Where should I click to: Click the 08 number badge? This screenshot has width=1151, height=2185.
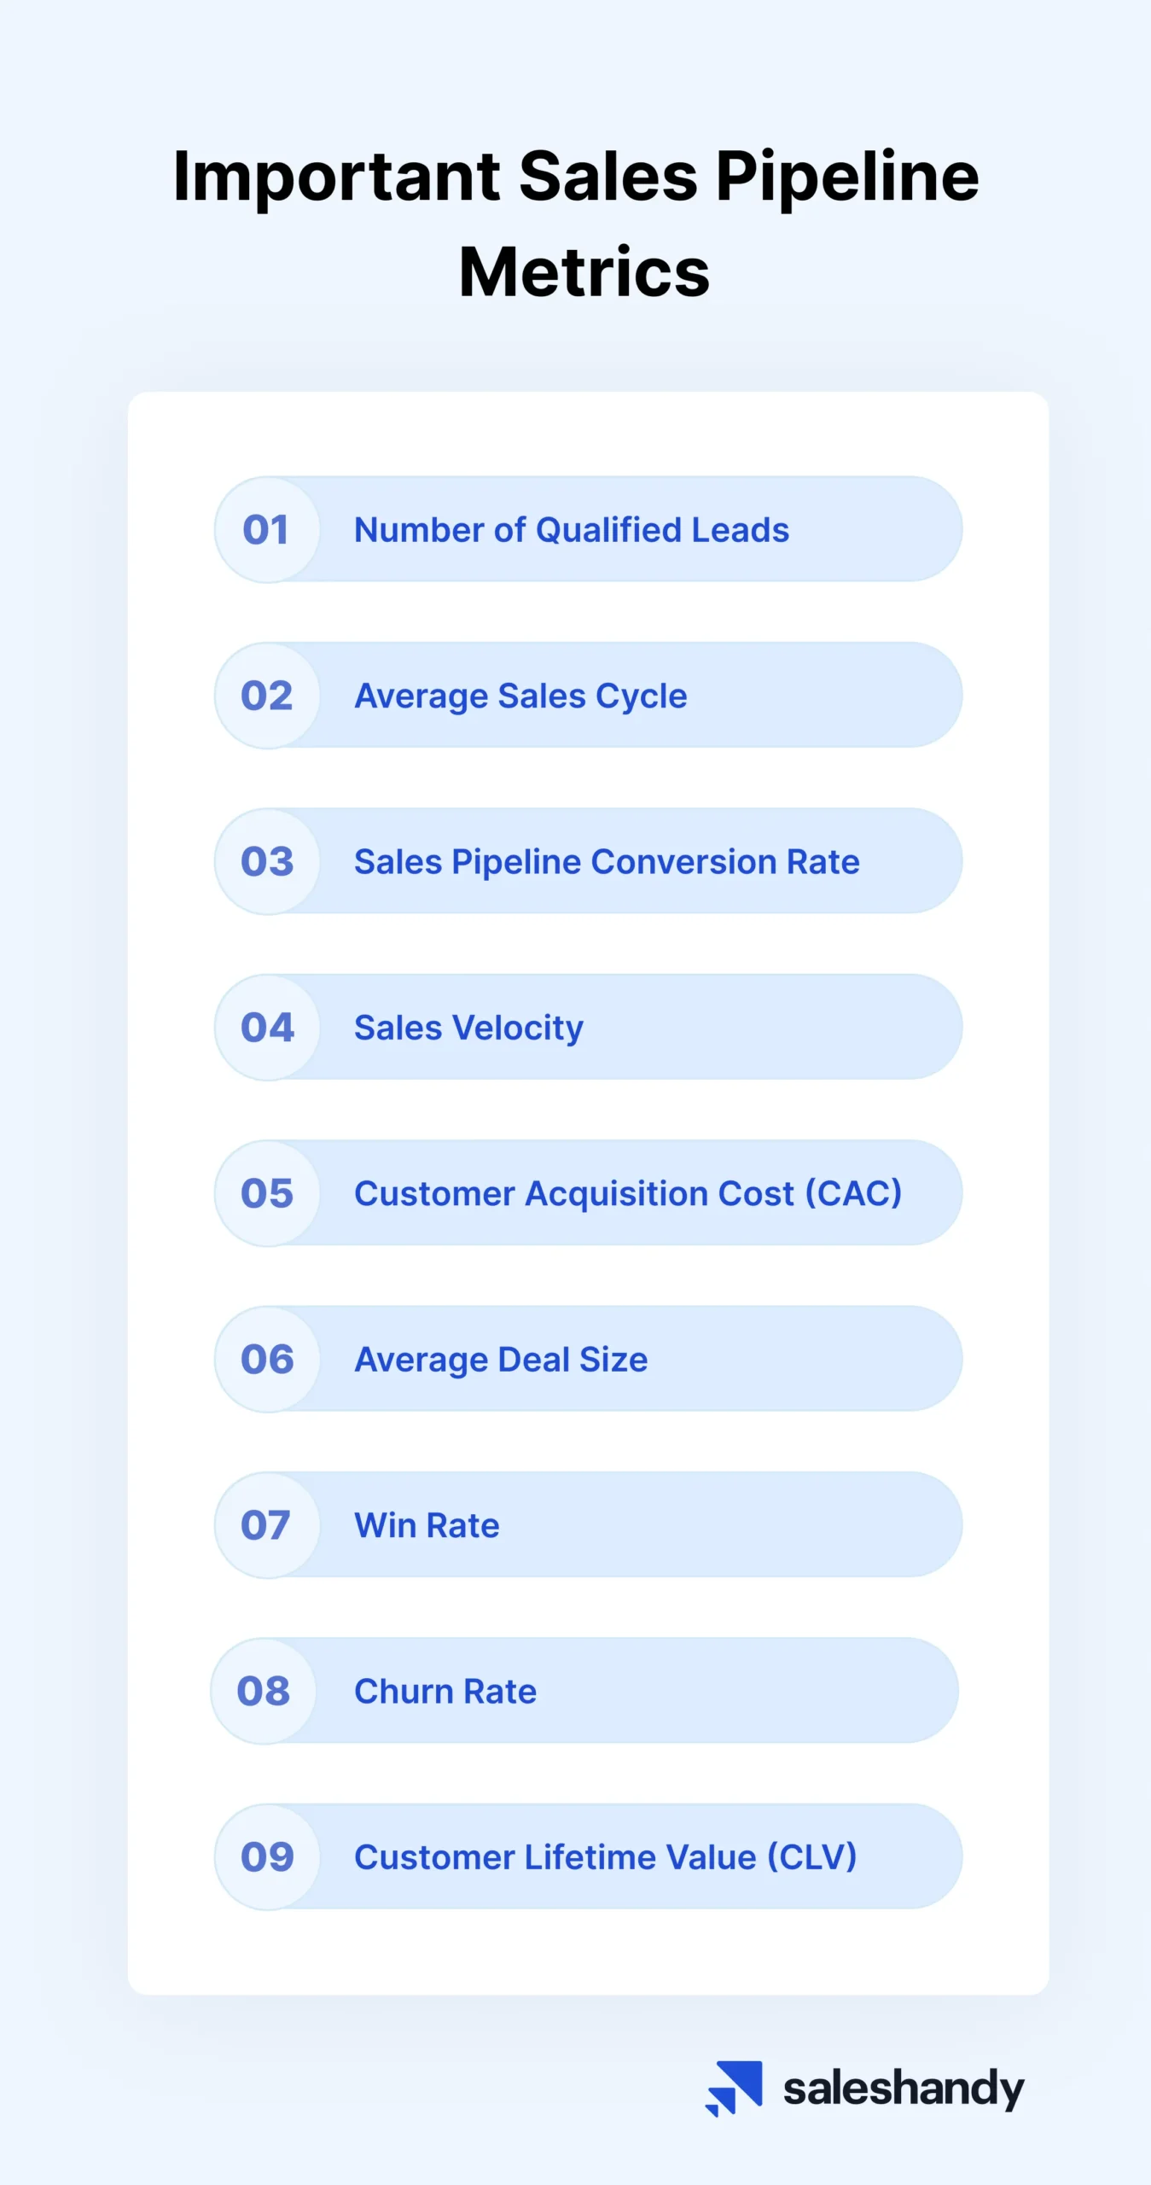coord(264,1691)
